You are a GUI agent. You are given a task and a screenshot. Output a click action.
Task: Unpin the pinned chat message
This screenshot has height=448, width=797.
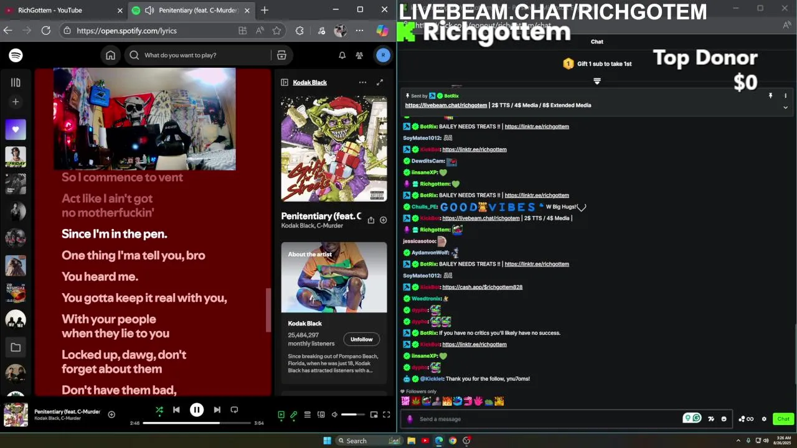pos(770,96)
